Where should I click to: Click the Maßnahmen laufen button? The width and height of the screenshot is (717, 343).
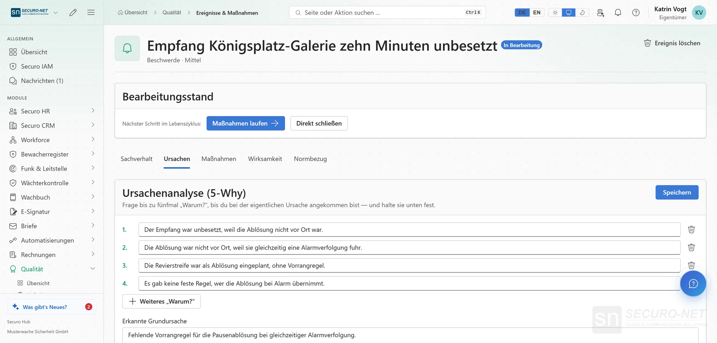pos(246,123)
